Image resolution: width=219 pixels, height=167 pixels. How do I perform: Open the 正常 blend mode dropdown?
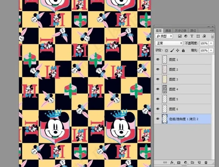[x=169, y=43]
